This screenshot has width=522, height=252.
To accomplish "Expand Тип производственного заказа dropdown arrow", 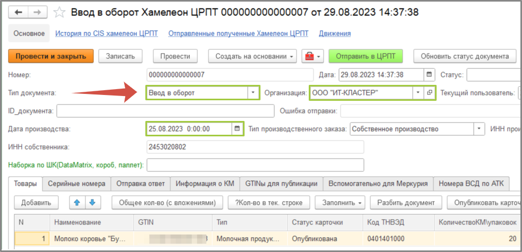I will coord(480,129).
